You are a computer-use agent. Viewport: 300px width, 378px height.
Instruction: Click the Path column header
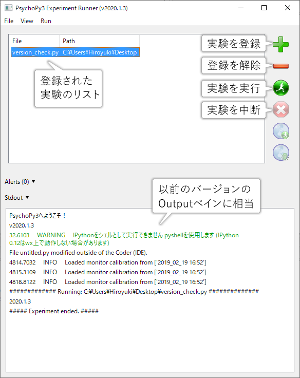tap(99, 41)
